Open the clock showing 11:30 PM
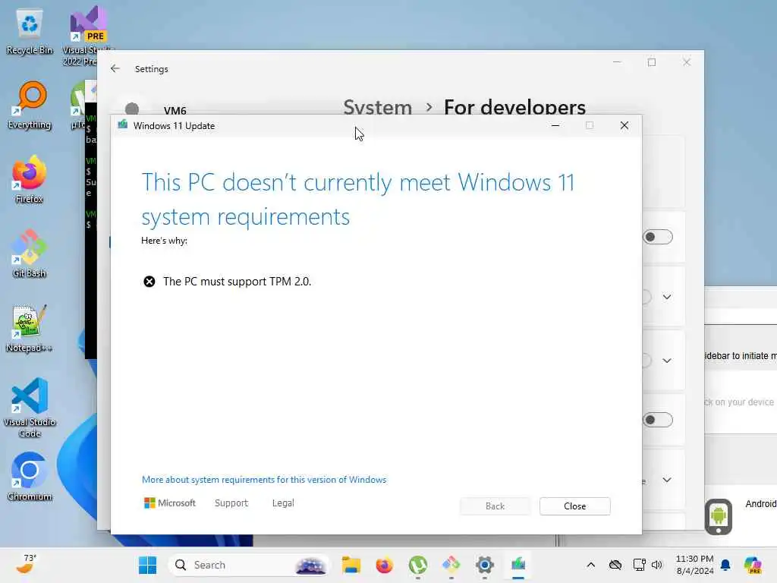 coord(695,565)
